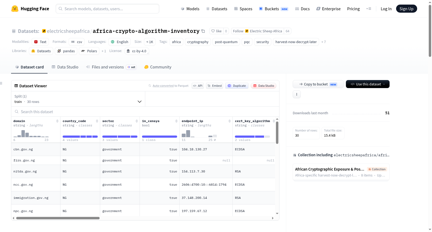Go to the Pricing page
432x232 pixels.
click(353, 9)
